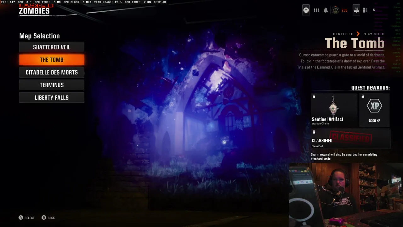
Task: Click the RS social button icon
Action: [356, 10]
